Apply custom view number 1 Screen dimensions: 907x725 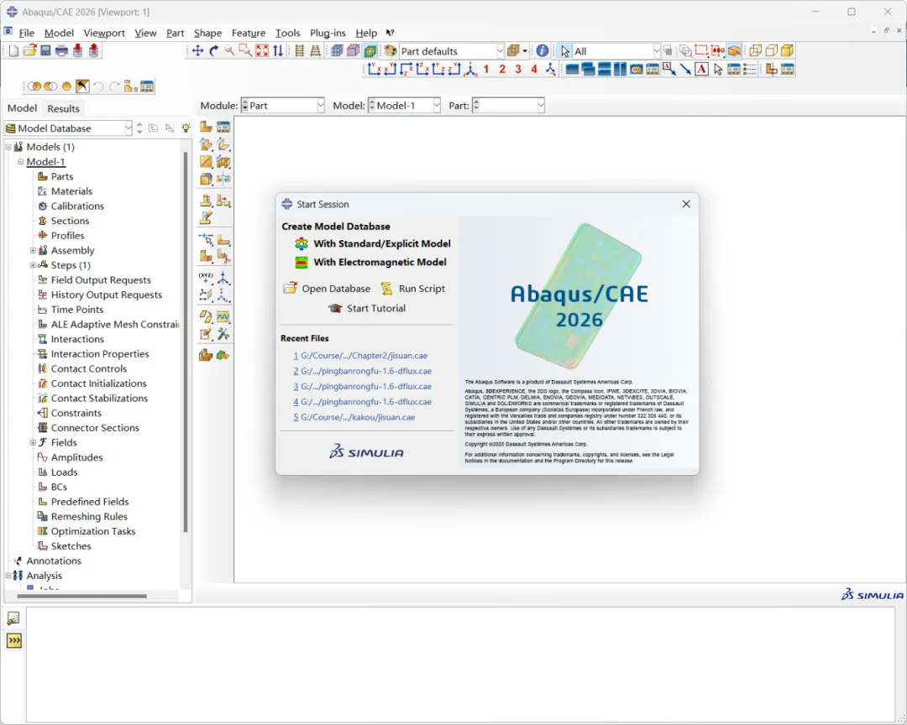coord(486,70)
